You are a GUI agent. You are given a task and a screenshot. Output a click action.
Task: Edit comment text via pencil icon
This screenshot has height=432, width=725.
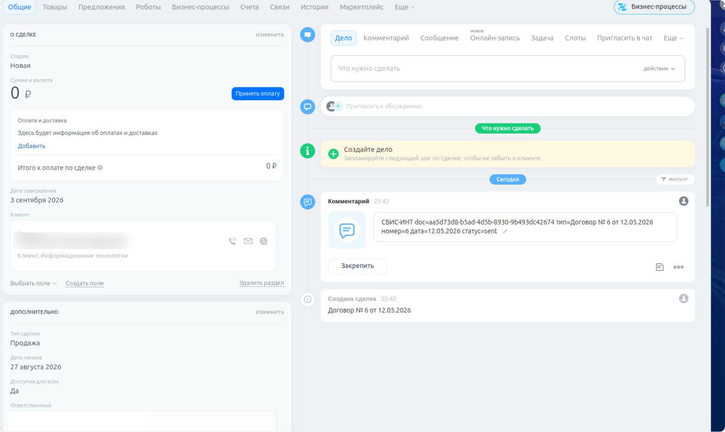505,232
